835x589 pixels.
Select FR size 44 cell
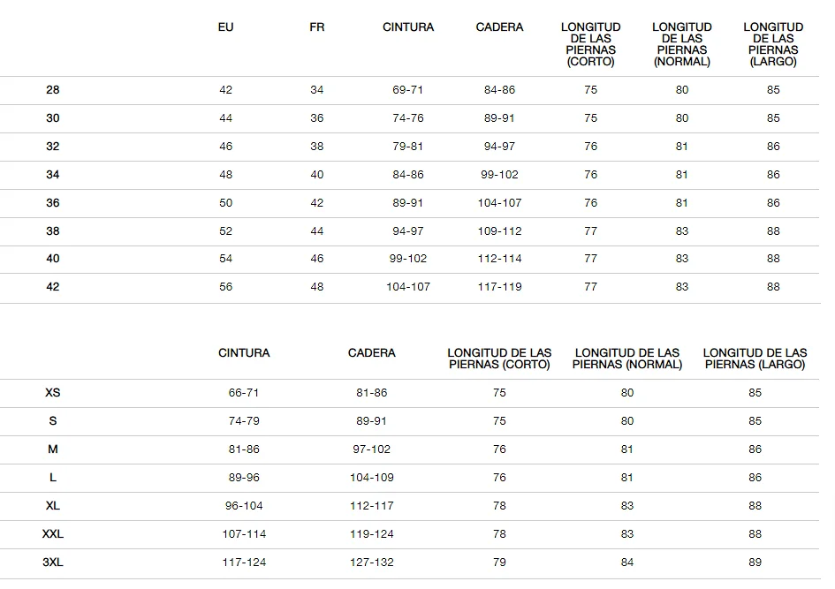pos(317,230)
